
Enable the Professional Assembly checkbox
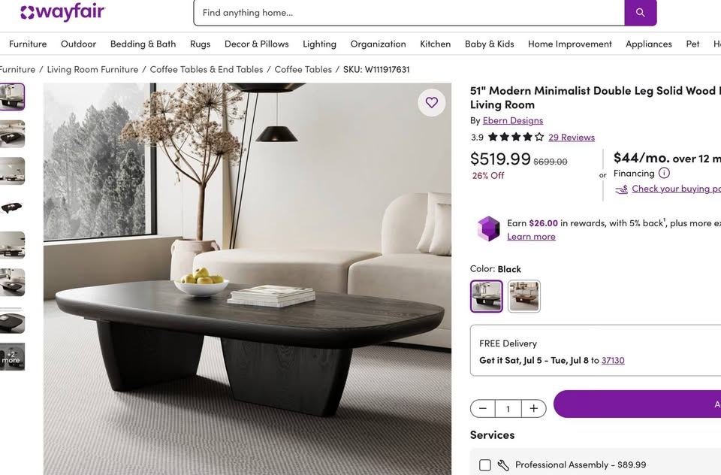[x=484, y=465]
